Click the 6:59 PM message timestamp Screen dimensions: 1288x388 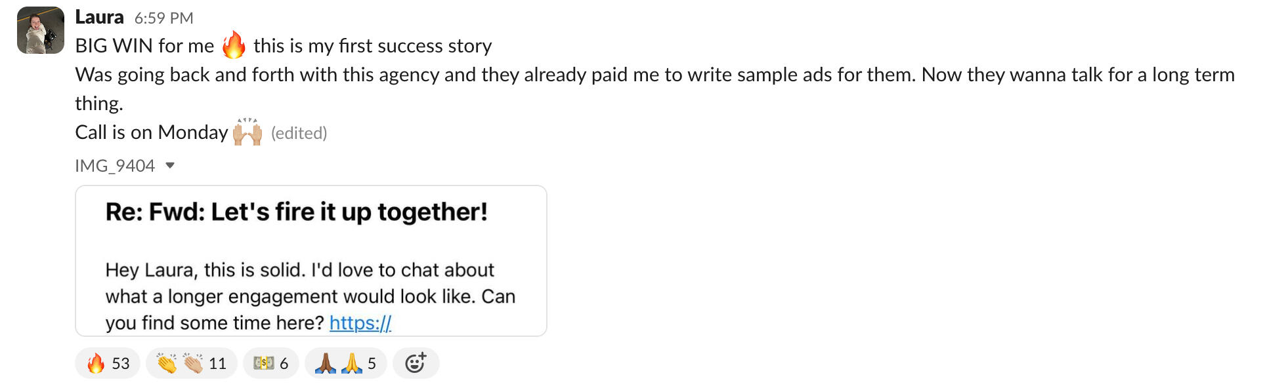[163, 18]
